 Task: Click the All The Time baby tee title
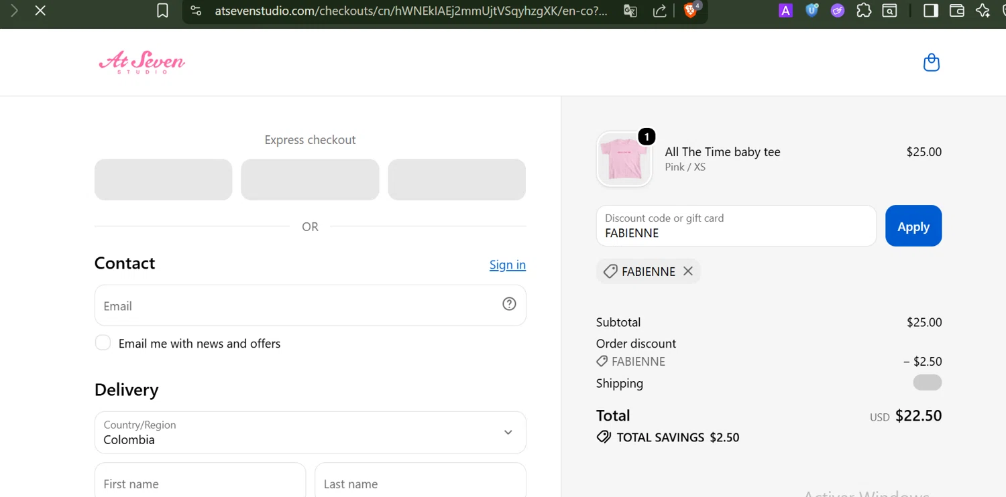click(723, 152)
